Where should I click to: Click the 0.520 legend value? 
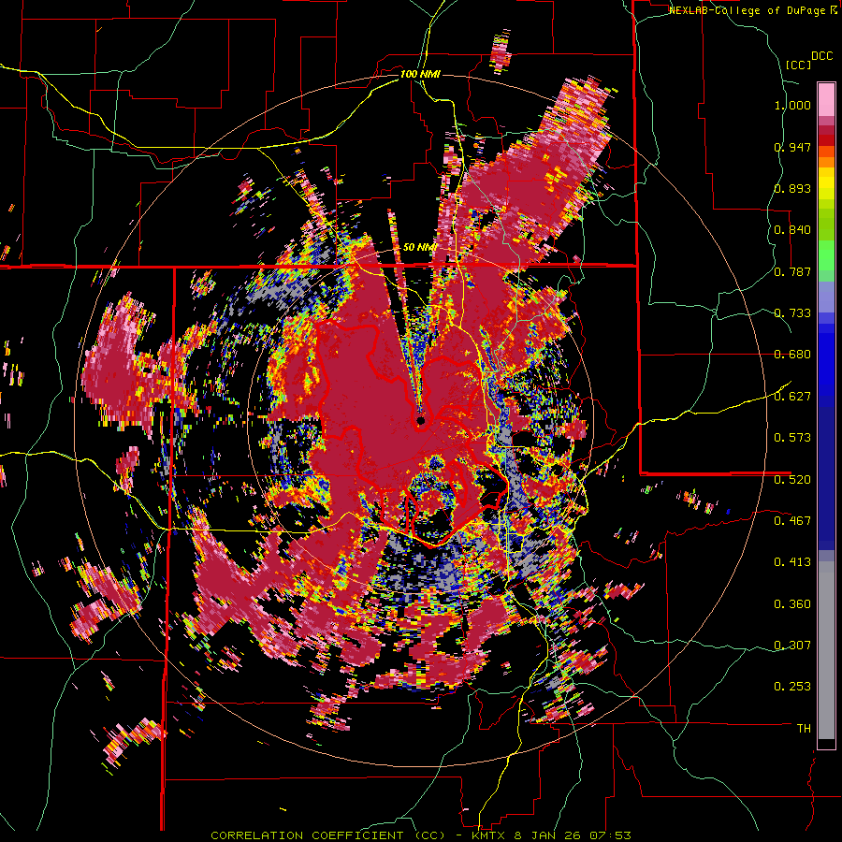[792, 479]
